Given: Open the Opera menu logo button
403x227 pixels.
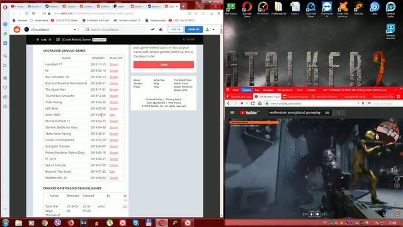Looking at the screenshot, I should (x=5, y=7).
